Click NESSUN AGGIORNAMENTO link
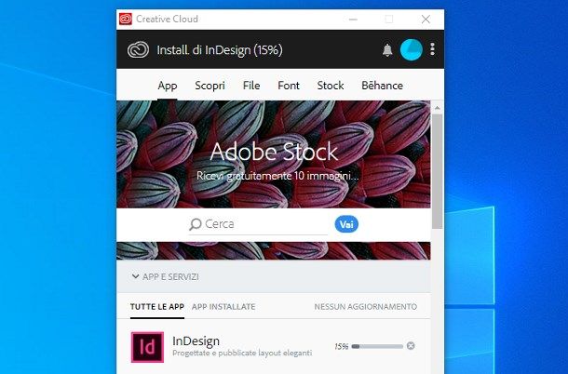The width and height of the screenshot is (568, 374). (366, 307)
